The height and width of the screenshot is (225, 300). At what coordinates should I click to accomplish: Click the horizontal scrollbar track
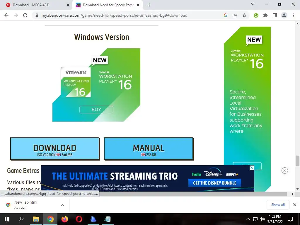pyautogui.click(x=193, y=194)
